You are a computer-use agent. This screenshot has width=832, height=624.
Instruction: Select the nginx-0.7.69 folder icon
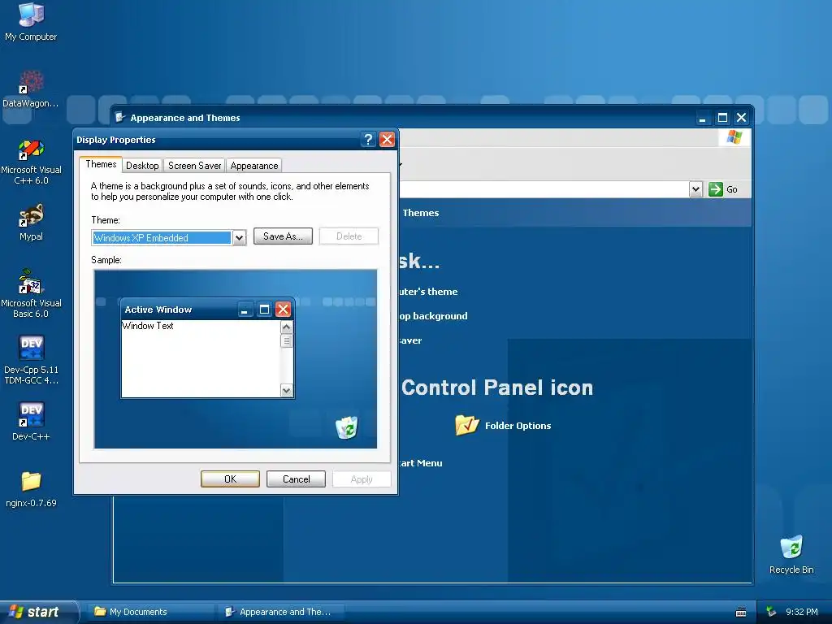coord(31,489)
